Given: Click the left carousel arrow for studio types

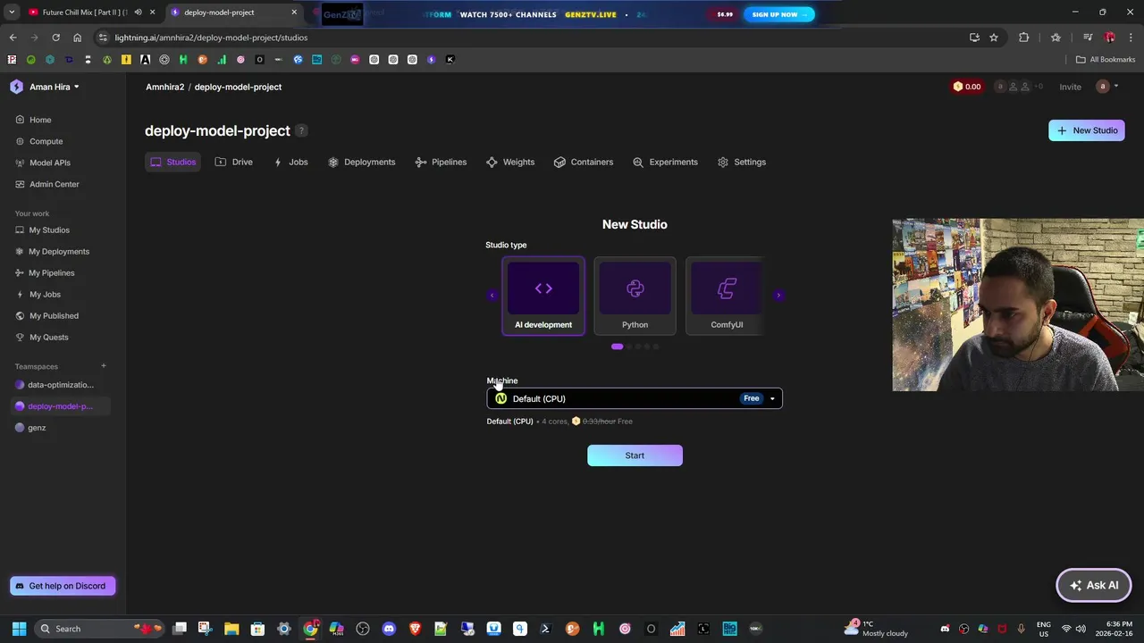Looking at the screenshot, I should point(491,296).
